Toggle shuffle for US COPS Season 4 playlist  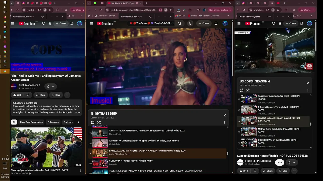pos(248,90)
